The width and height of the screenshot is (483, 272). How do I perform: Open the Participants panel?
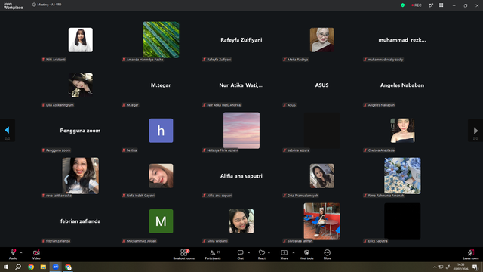213,254
